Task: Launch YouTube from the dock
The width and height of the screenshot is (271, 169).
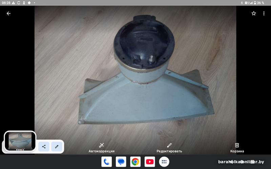Action: (150, 162)
